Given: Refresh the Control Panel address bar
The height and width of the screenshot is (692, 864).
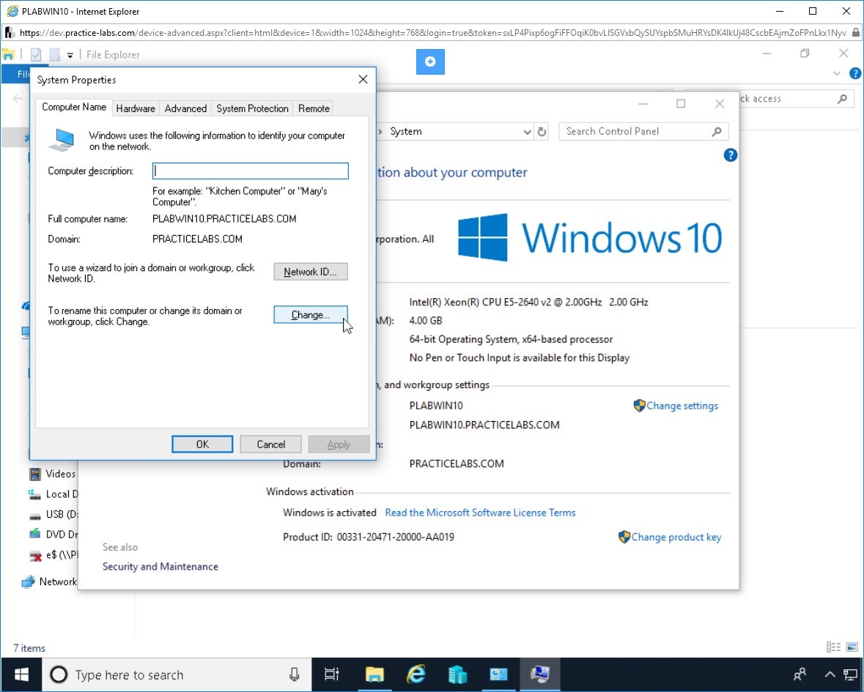Looking at the screenshot, I should point(542,132).
